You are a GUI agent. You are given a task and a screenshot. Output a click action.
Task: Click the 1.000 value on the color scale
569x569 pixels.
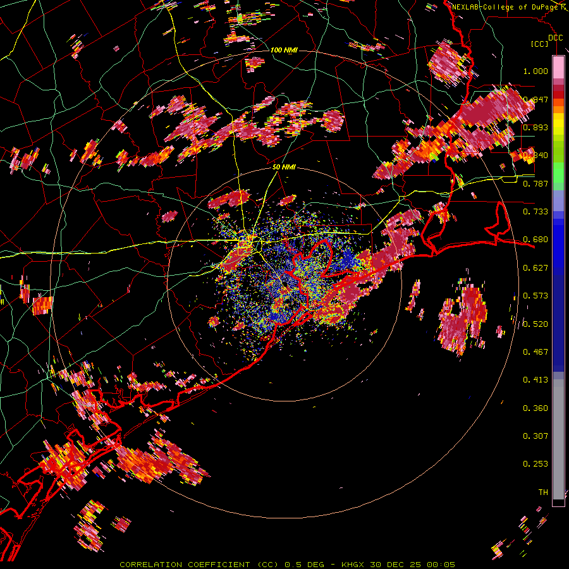click(x=535, y=71)
